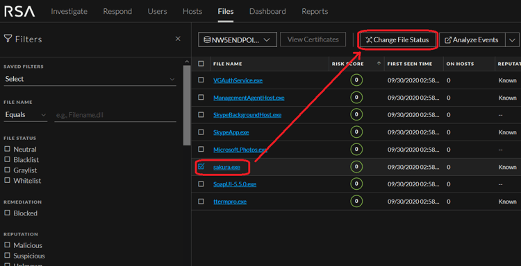Open the SoapUI-5.5.0.exe file link
The height and width of the screenshot is (266, 521).
tap(235, 184)
